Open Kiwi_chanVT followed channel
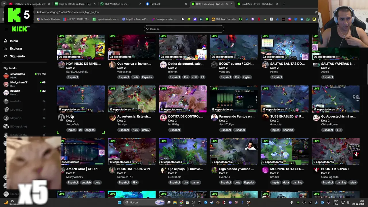368x207 pixels. pos(24,84)
